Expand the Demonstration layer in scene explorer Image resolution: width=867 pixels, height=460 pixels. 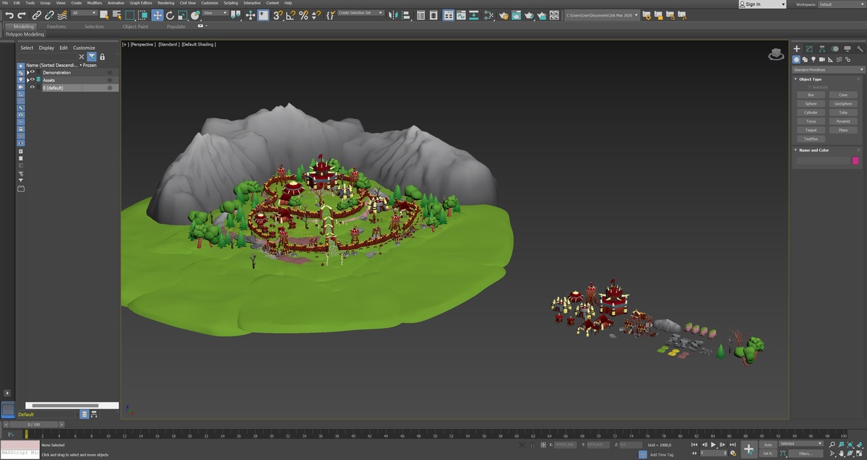28,72
